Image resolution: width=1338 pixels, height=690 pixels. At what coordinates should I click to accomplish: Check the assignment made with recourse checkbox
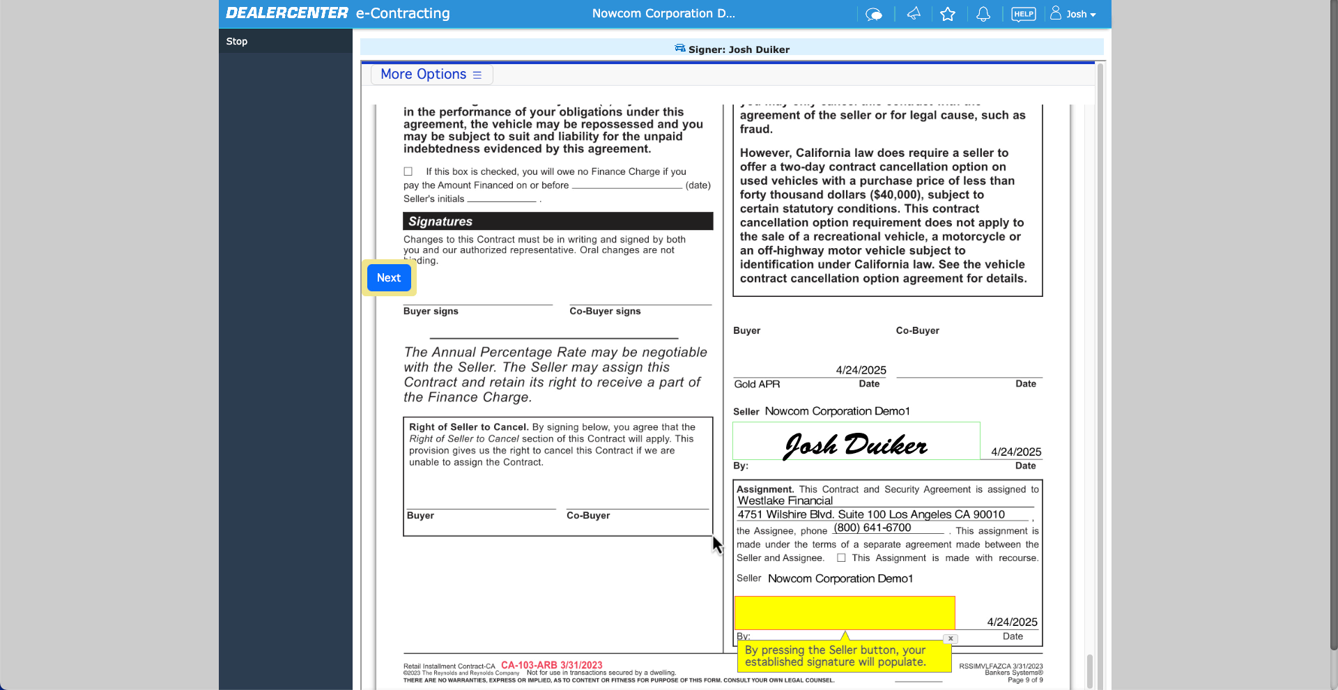841,558
